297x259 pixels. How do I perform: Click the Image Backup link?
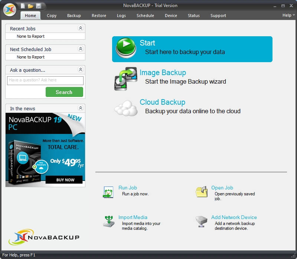(x=163, y=73)
